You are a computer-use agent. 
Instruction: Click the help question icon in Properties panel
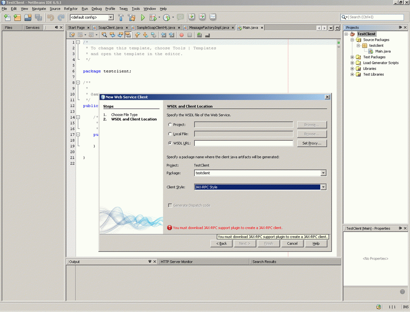click(x=403, y=291)
